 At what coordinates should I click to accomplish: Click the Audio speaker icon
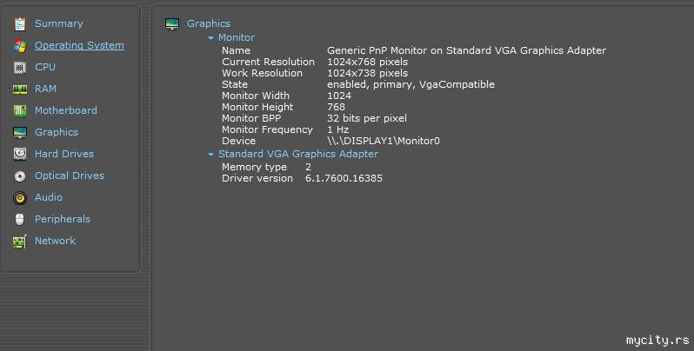click(x=19, y=197)
